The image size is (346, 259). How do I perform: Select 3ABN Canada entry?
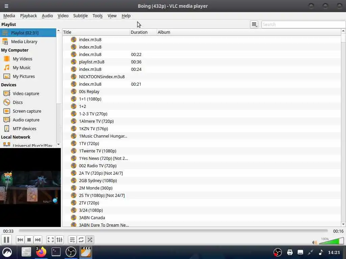coord(201,218)
